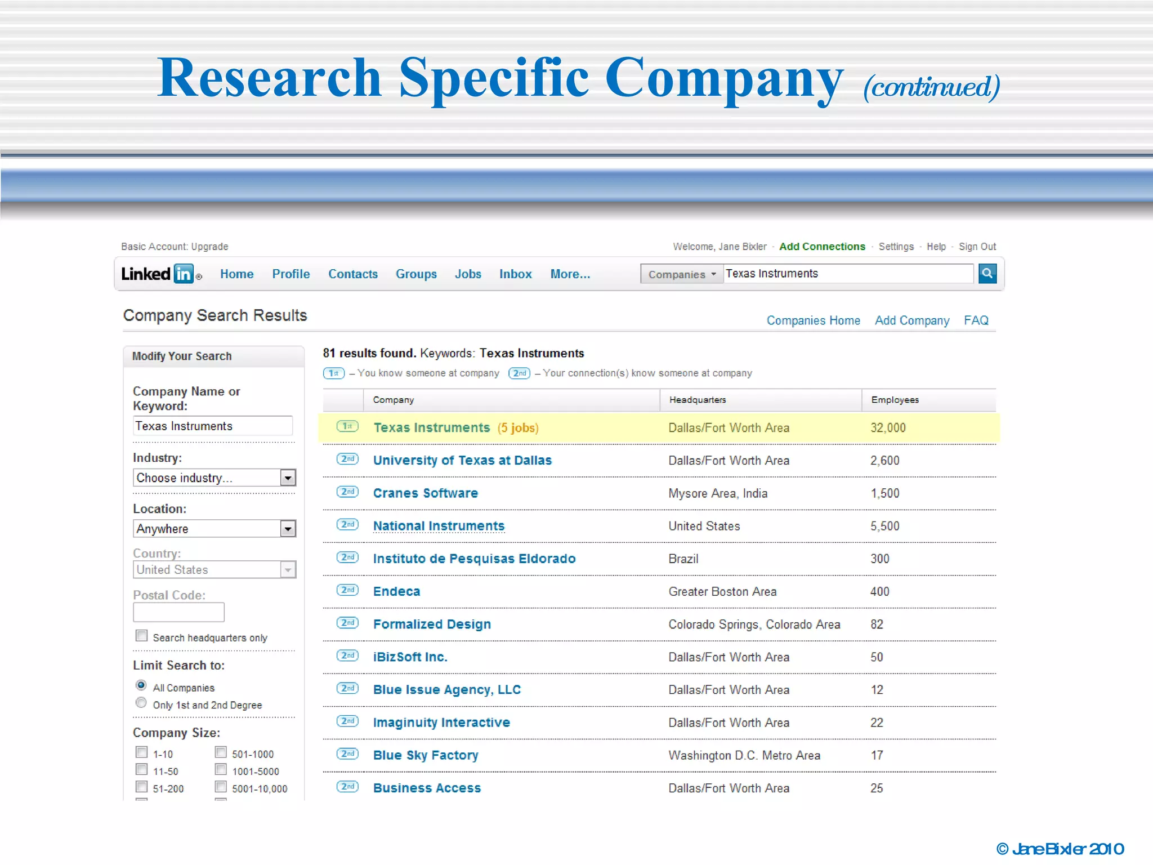
Task: Open the Groups menu
Action: 416,274
